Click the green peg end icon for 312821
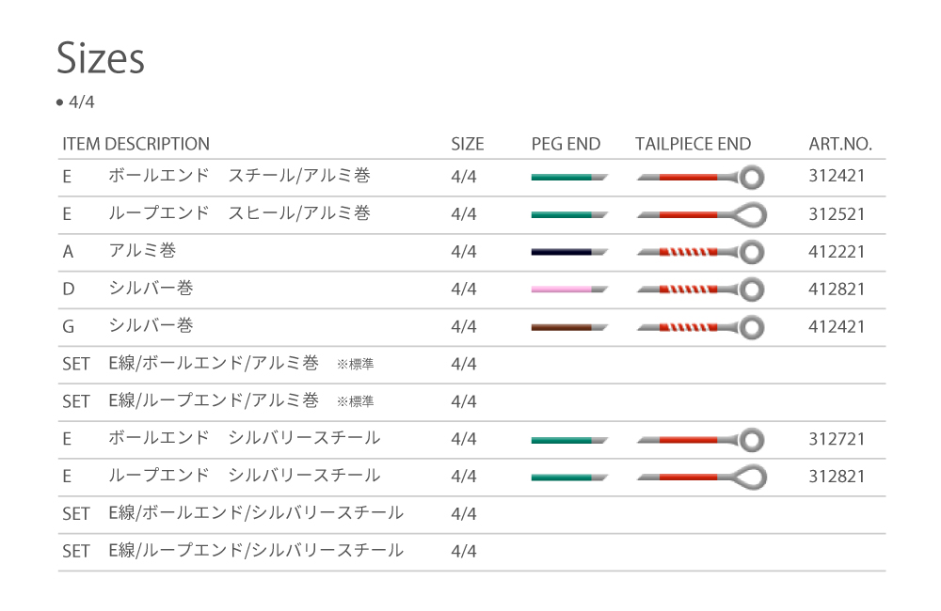This screenshot has height=611, width=941. click(x=568, y=478)
